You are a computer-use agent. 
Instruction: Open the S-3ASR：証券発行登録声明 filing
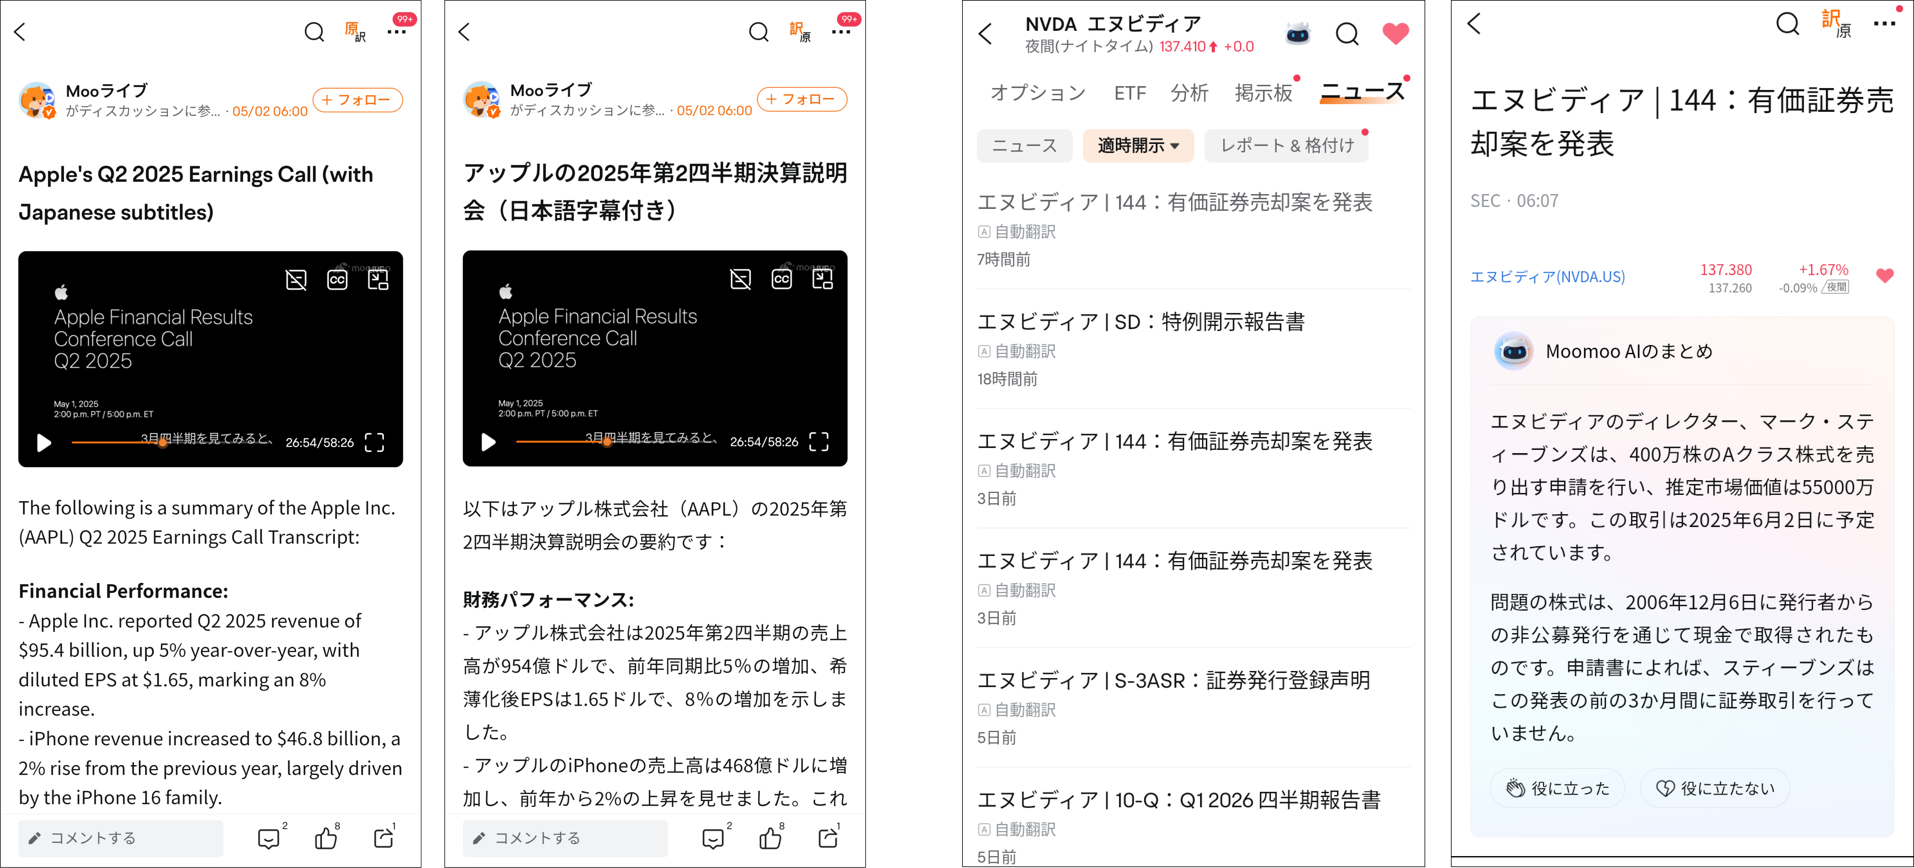1193,708
